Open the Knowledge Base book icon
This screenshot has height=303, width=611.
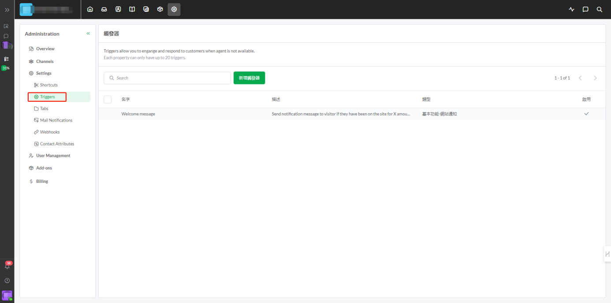click(x=132, y=9)
